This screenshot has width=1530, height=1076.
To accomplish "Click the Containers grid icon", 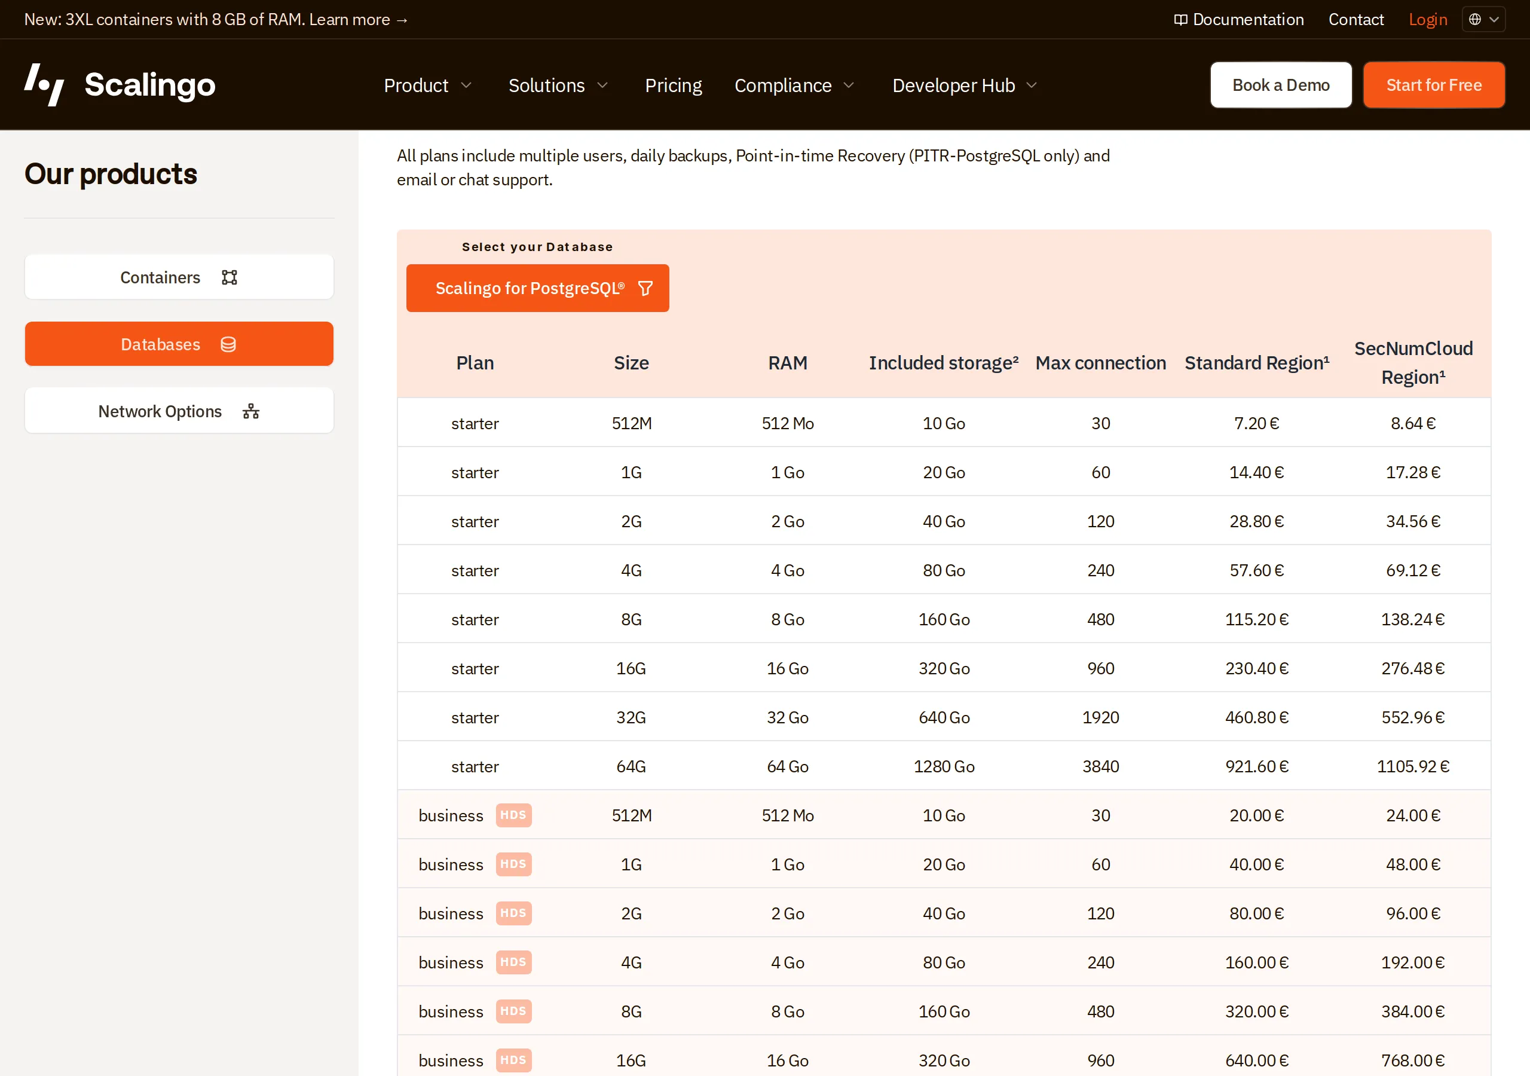I will [229, 277].
